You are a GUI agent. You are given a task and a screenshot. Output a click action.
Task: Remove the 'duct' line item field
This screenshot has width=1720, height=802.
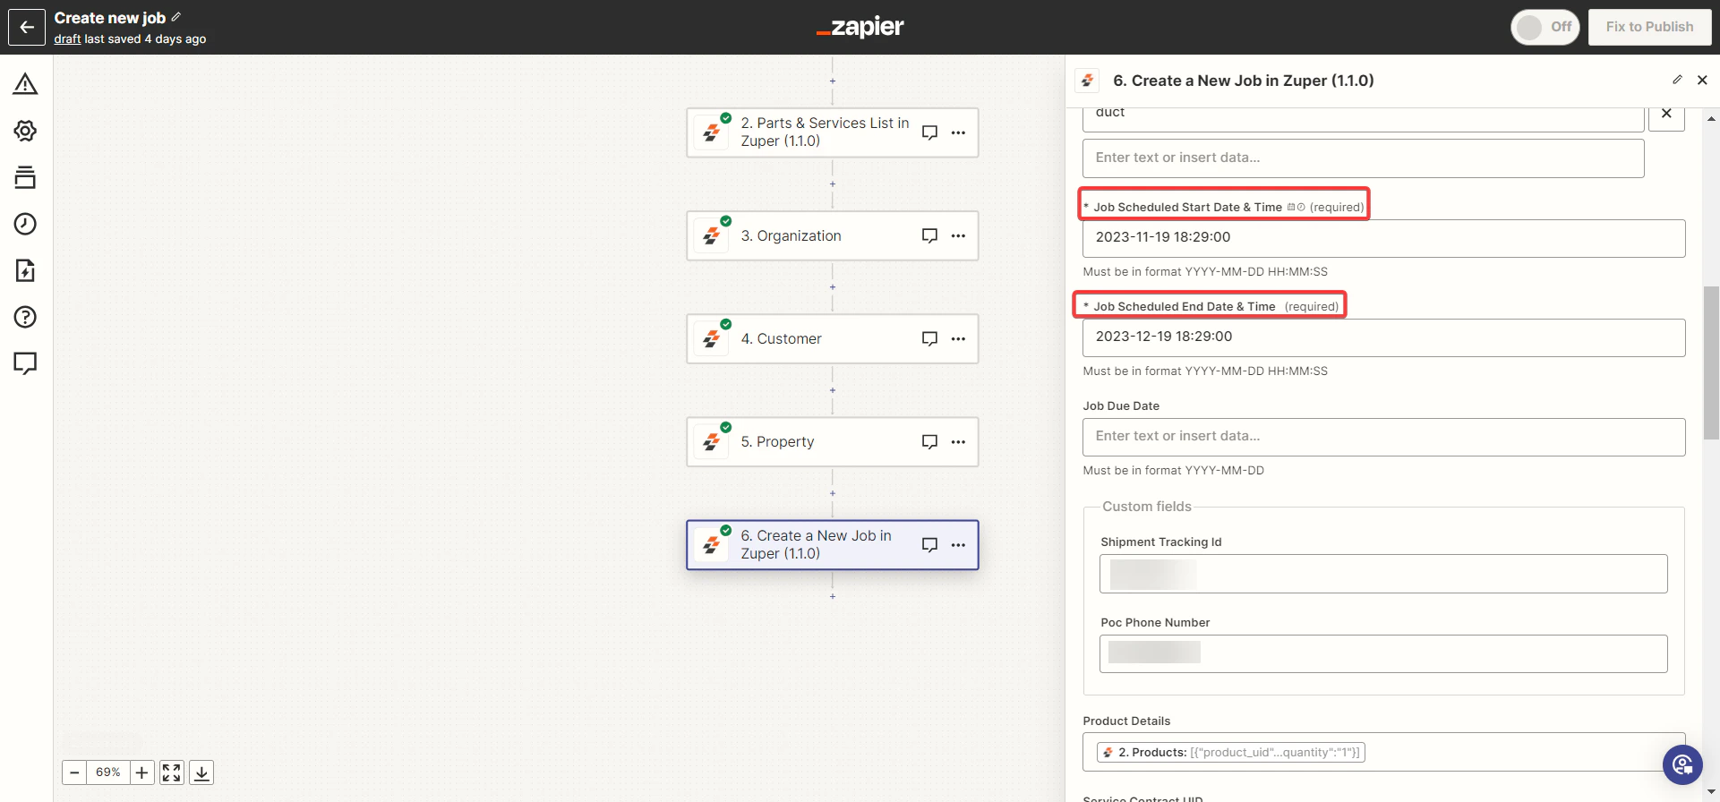1666,114
